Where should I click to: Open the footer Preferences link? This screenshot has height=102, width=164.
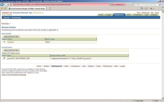[x=107, y=66]
